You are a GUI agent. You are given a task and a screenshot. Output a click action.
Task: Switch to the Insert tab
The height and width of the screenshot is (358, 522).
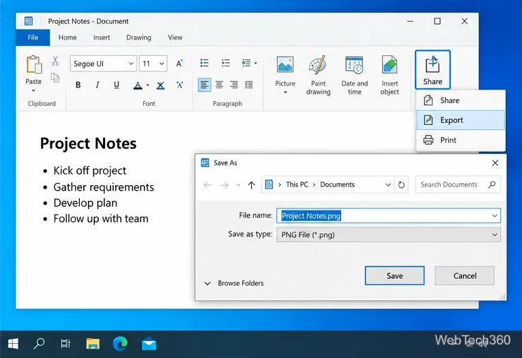tap(102, 38)
